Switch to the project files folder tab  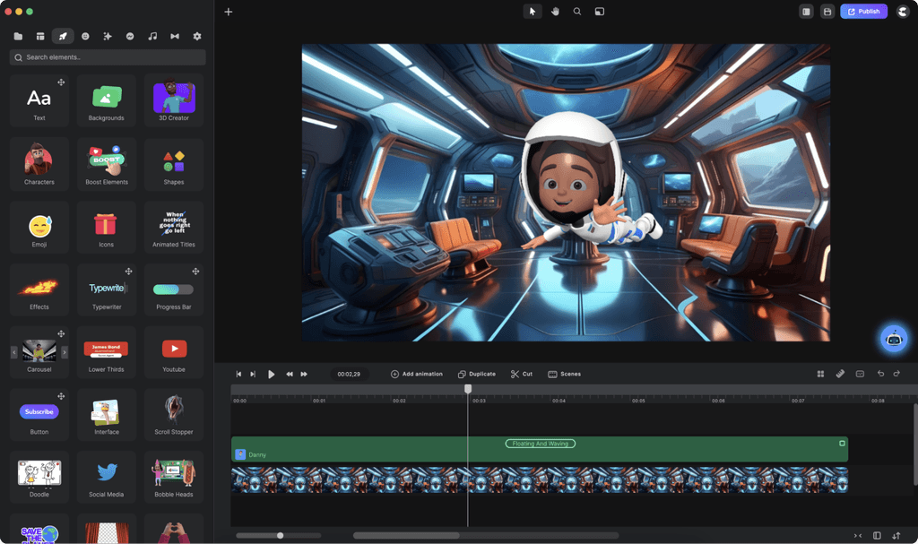pos(18,36)
